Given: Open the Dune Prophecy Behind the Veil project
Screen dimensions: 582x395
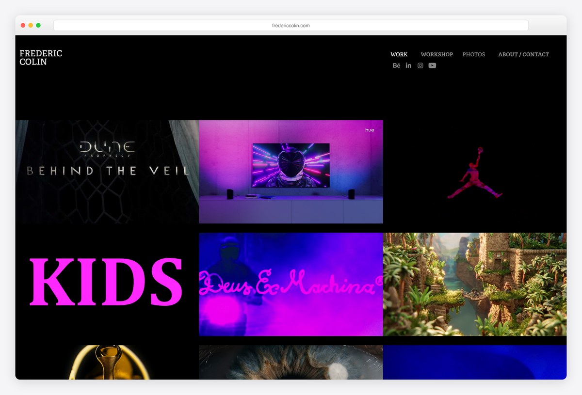Looking at the screenshot, I should point(107,172).
